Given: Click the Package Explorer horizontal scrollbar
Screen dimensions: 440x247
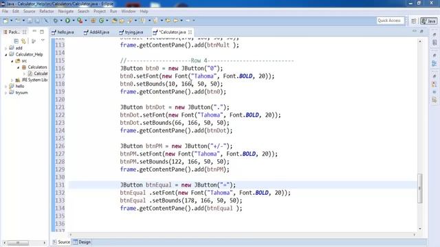Looking at the screenshot, I should (18, 242).
